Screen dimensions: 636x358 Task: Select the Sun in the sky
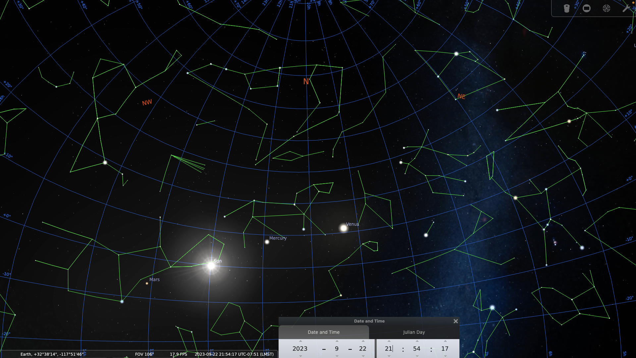coord(211,266)
